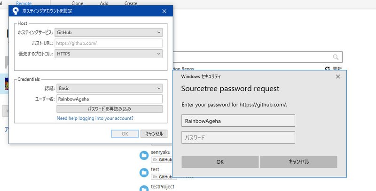Click OK in hosting account dialog
Image resolution: width=376 pixels, height=191 pixels.
click(125, 134)
